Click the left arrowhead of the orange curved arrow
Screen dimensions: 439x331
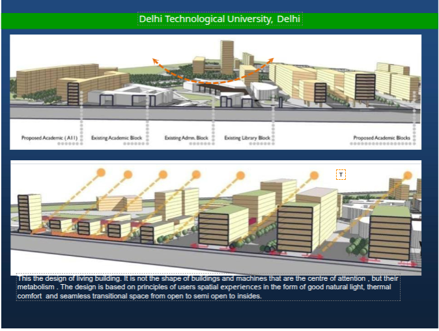156,60
